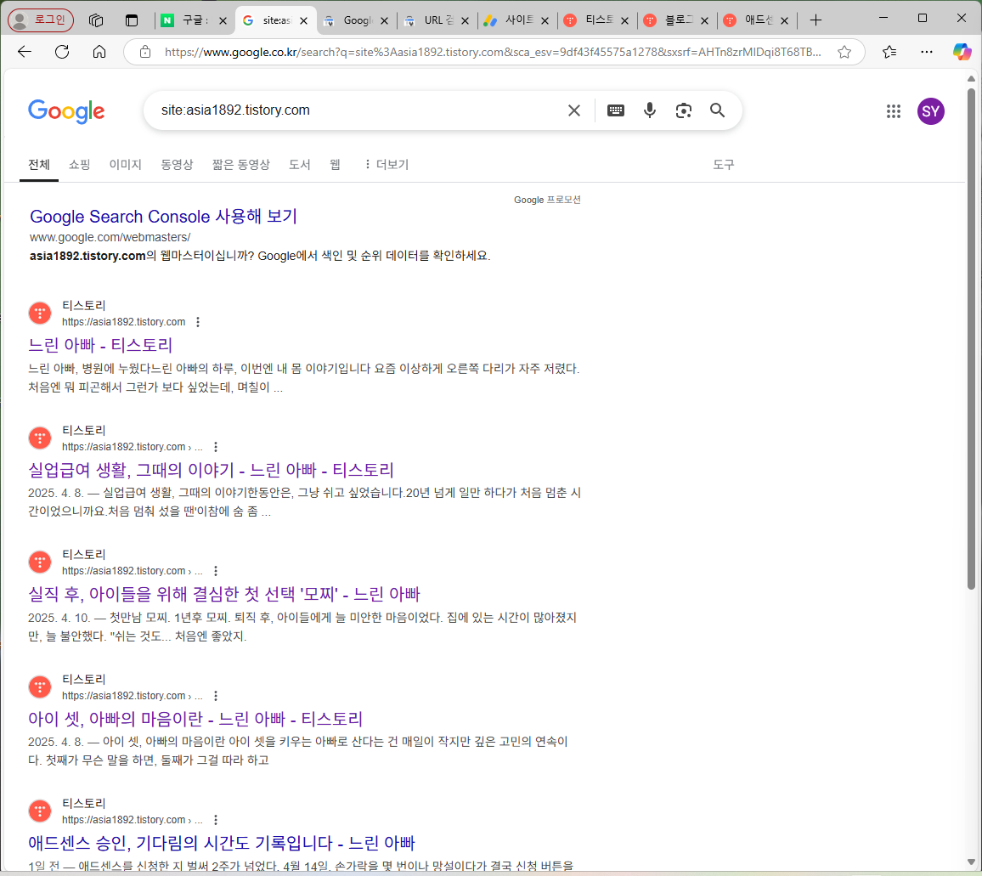The height and width of the screenshot is (876, 982).
Task: Open 아이 셋, 아빠의 마음이란 result
Action: (195, 719)
